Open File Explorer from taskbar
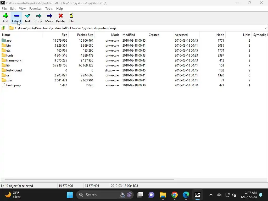This screenshot has height=201, width=268. click(x=163, y=195)
